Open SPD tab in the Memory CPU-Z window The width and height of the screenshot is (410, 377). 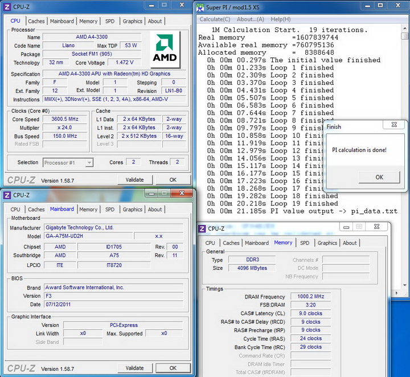(x=305, y=243)
